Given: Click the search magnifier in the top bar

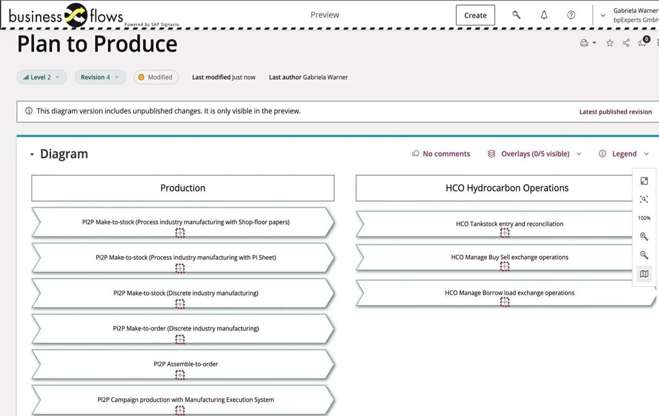Looking at the screenshot, I should [x=516, y=15].
